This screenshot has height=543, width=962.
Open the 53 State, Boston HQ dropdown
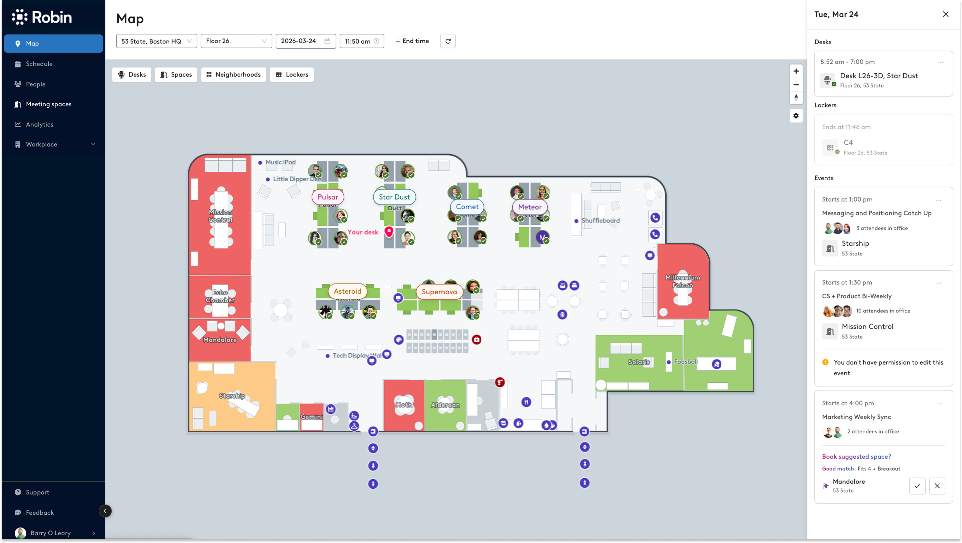tap(156, 41)
